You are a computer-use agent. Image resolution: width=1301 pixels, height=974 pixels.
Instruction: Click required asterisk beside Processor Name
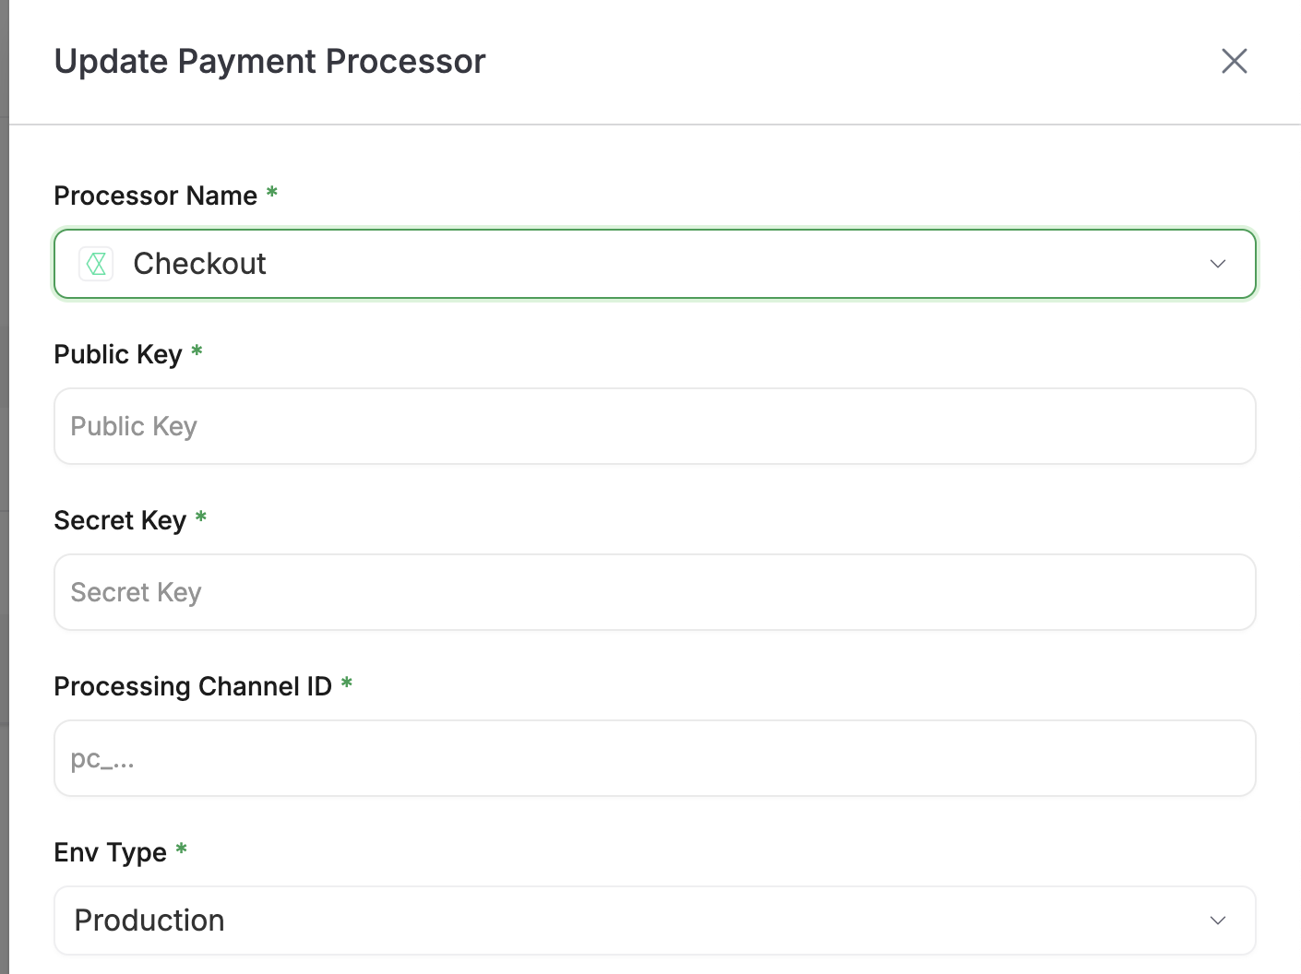[272, 194]
